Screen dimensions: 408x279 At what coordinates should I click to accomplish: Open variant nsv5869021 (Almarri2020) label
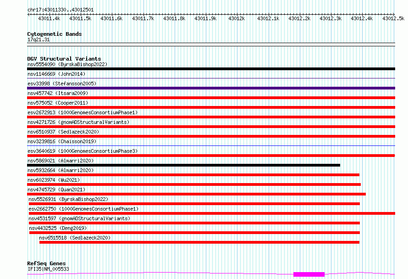pyautogui.click(x=61, y=161)
